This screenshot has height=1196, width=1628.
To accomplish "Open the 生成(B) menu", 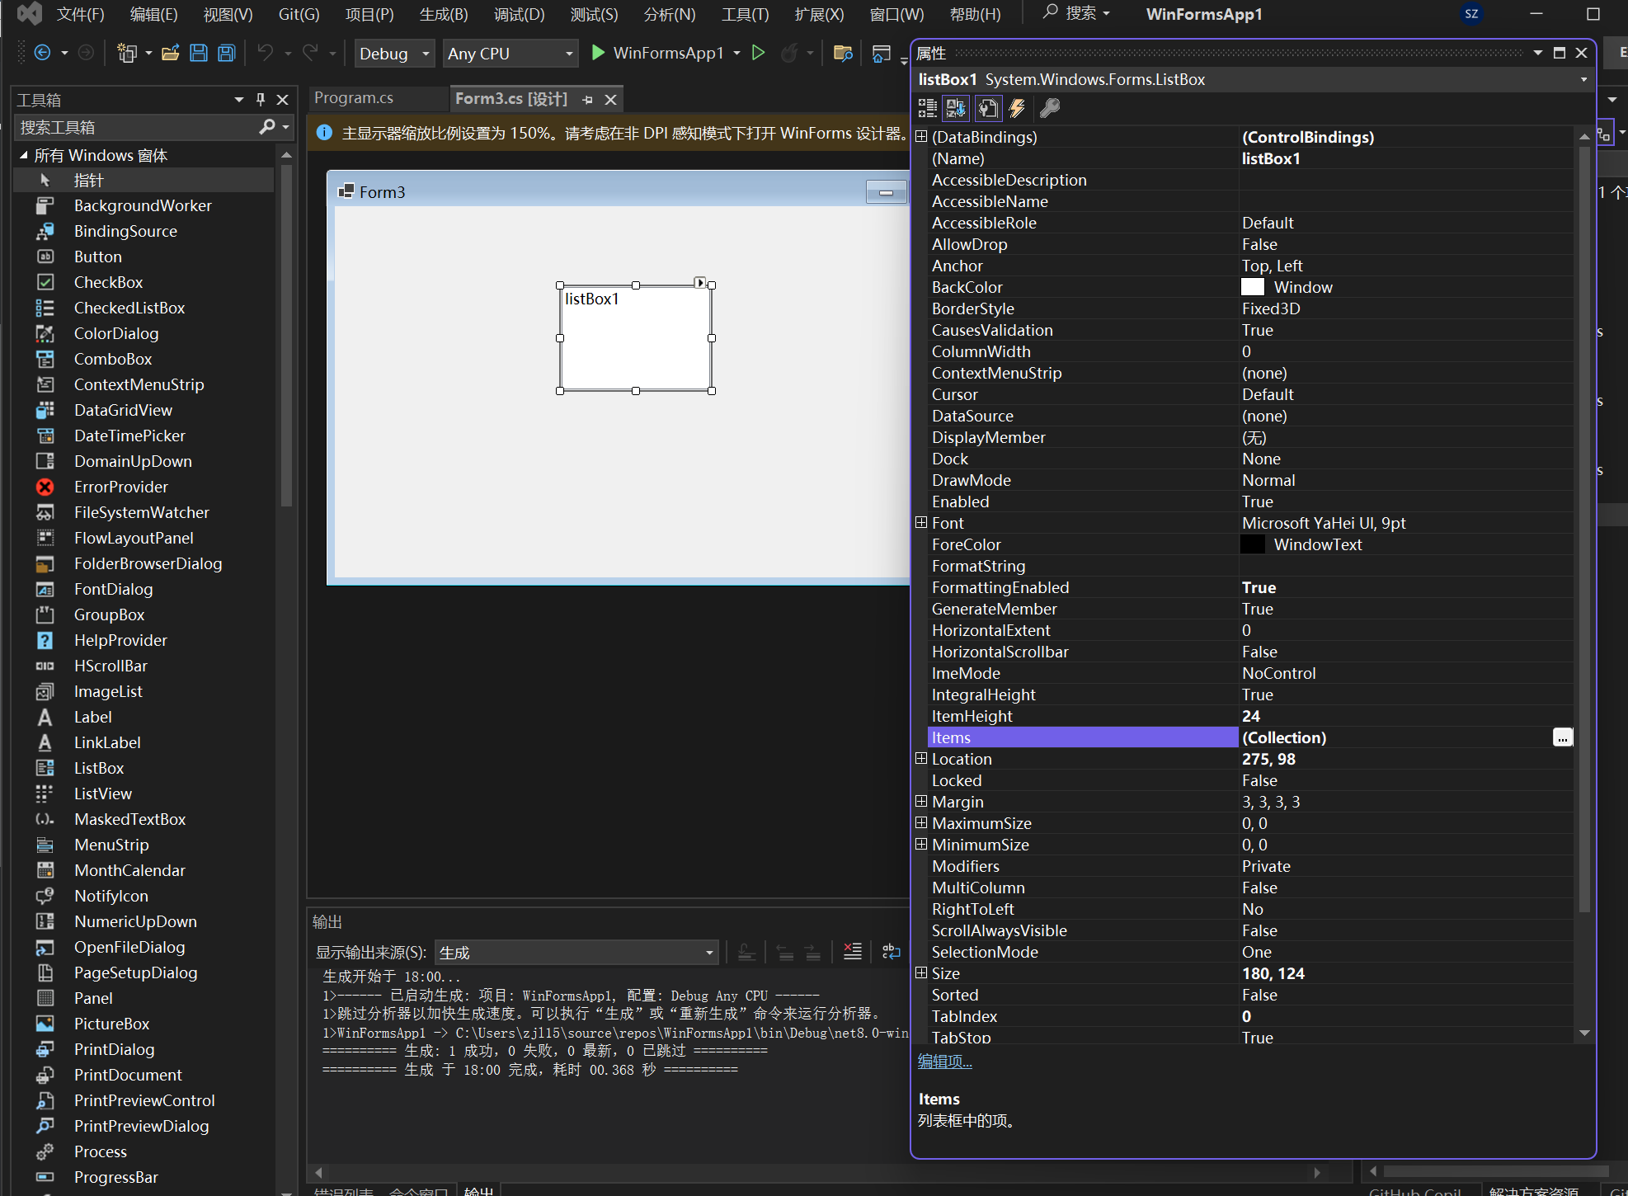I will point(444,15).
